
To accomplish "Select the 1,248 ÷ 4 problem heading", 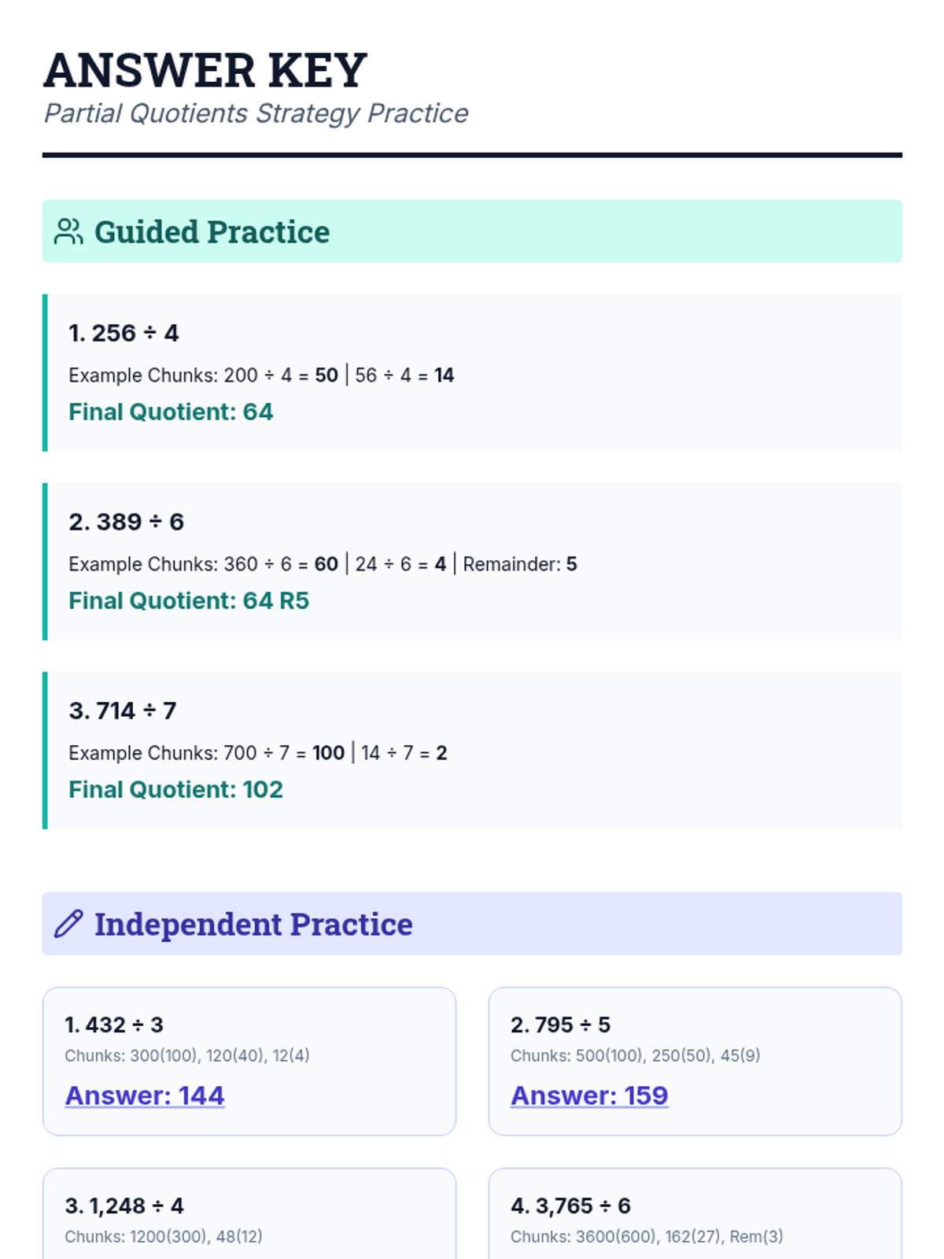I will (124, 1205).
